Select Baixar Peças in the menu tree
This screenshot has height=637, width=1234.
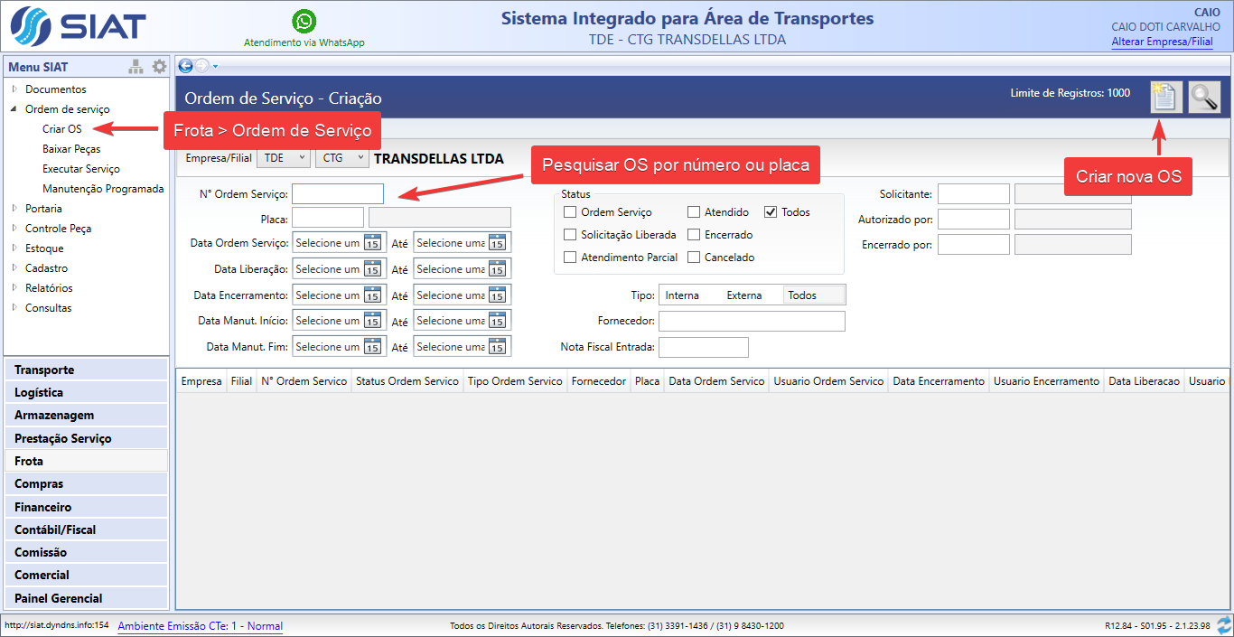coord(71,149)
